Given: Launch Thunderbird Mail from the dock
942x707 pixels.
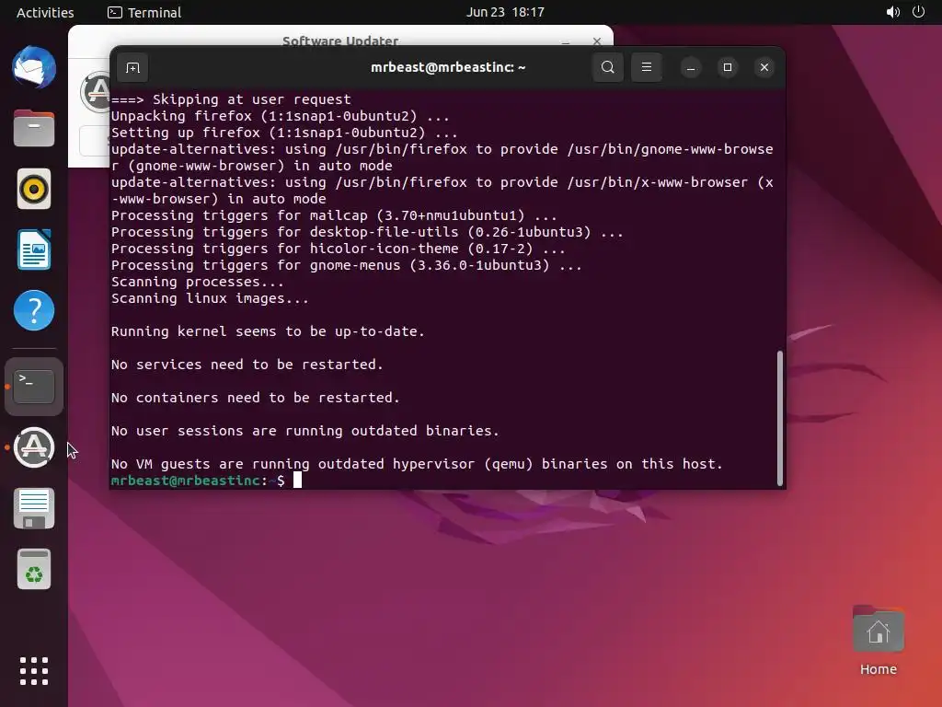Looking at the screenshot, I should tap(34, 67).
